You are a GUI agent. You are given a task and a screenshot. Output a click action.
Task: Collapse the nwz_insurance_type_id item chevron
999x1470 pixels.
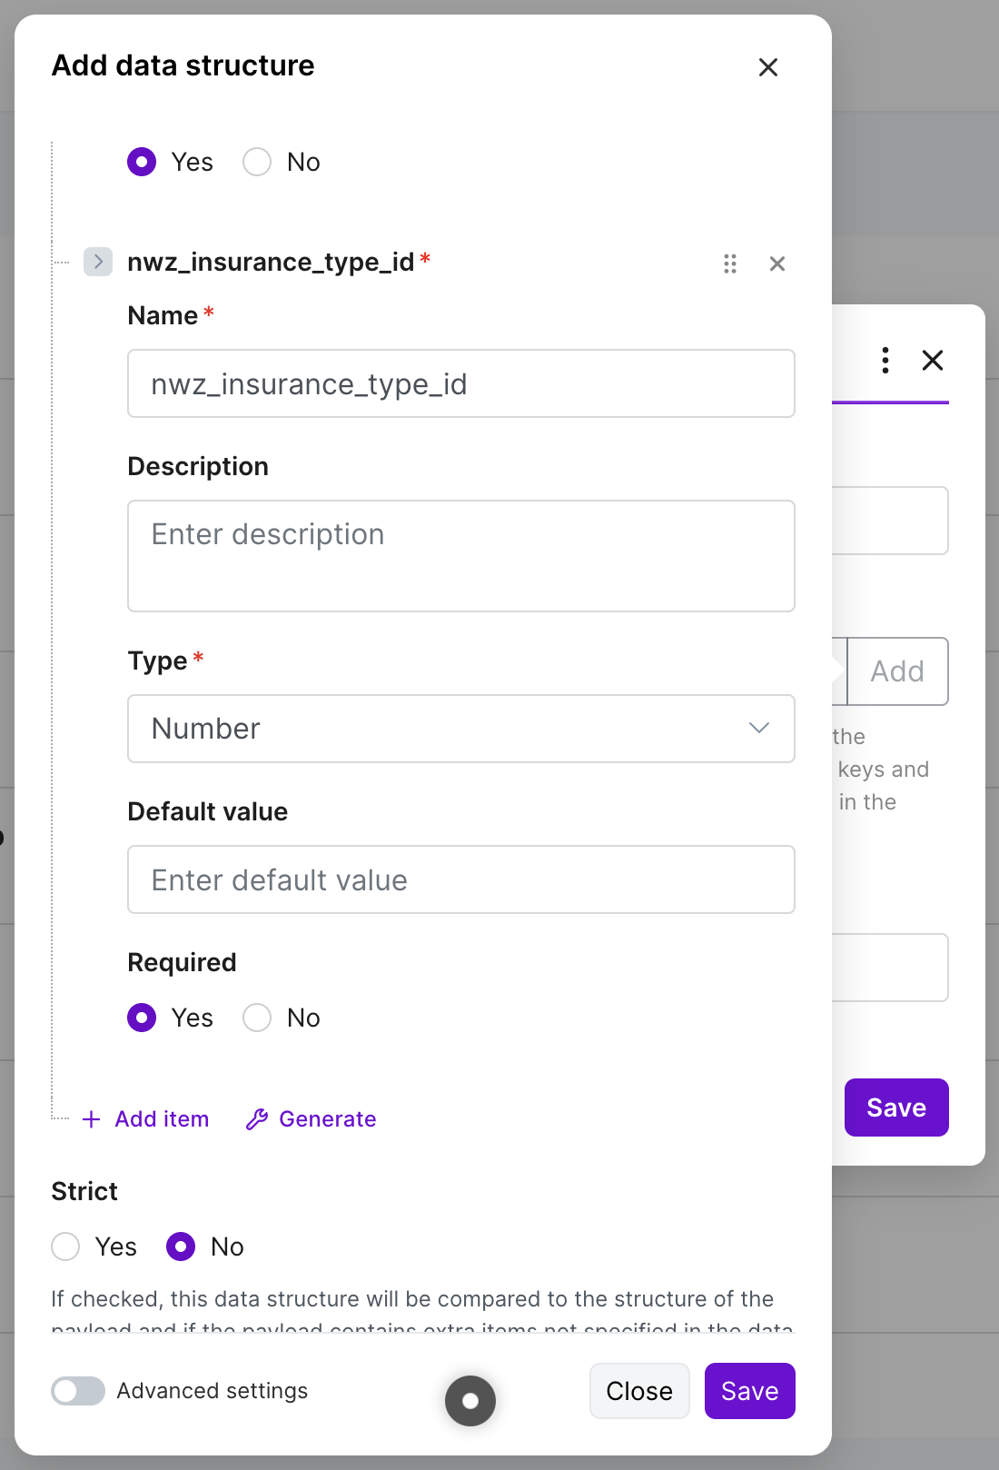click(98, 262)
